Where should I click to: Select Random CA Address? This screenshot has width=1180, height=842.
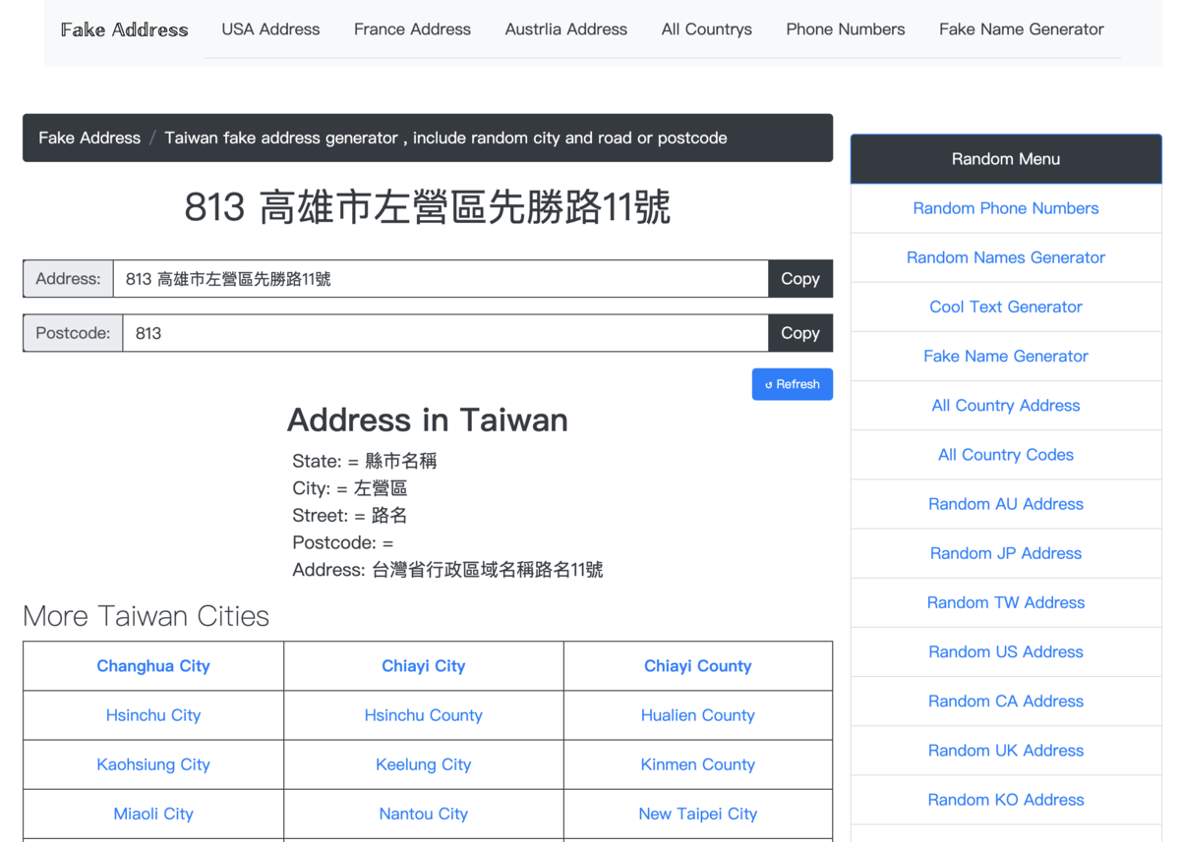point(1006,701)
